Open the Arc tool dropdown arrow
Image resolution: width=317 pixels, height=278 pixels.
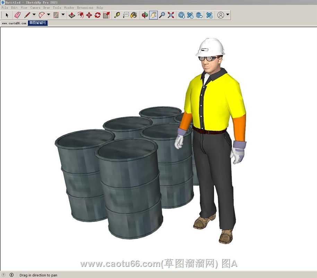49,15
